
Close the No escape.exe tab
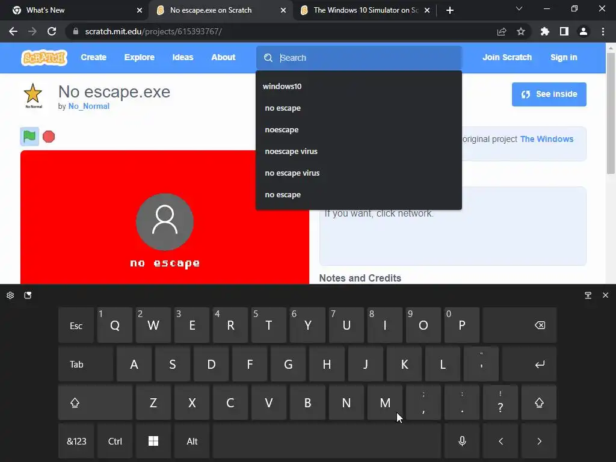tap(283, 10)
